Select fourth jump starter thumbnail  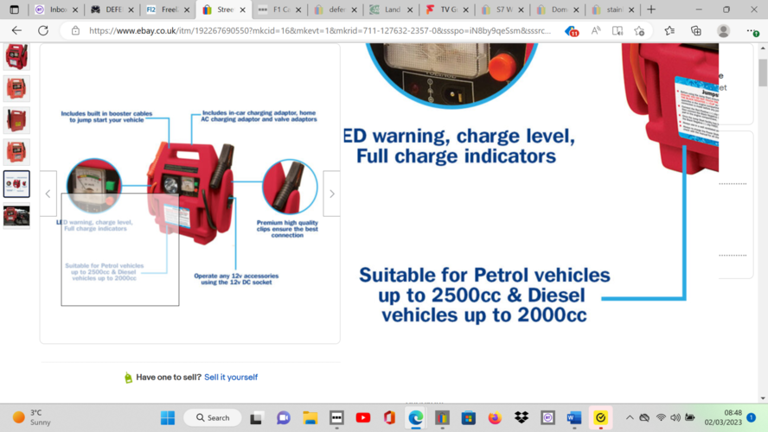tap(16, 152)
